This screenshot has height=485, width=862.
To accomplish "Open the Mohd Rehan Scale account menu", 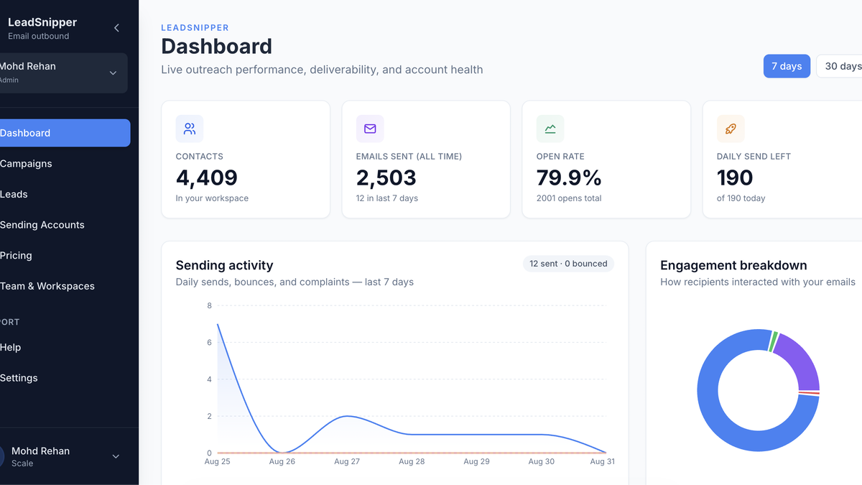I will pyautogui.click(x=62, y=456).
